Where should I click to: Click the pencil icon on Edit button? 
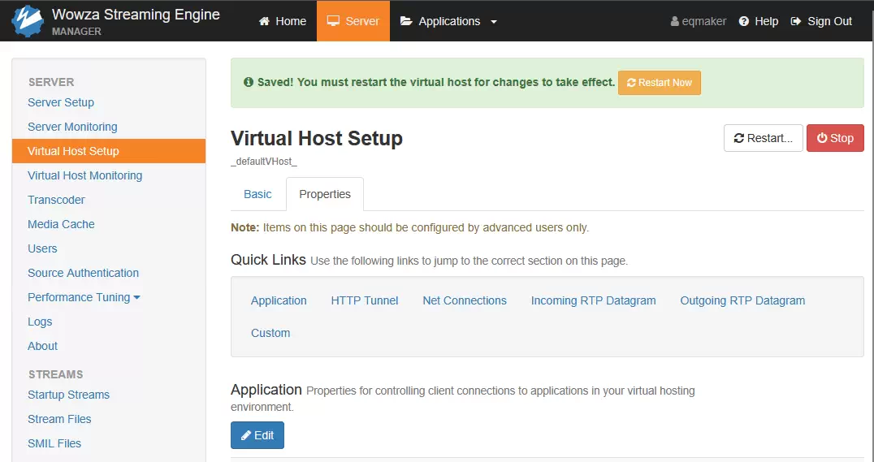[246, 435]
